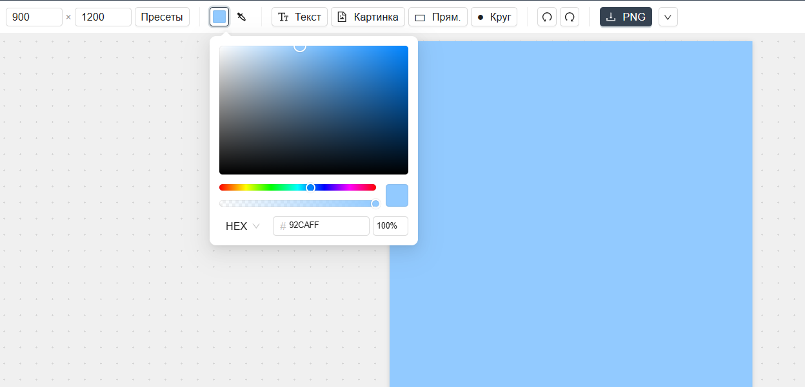Screen dimensions: 805x387
Task: Click the alpha transparency slider
Action: (297, 203)
